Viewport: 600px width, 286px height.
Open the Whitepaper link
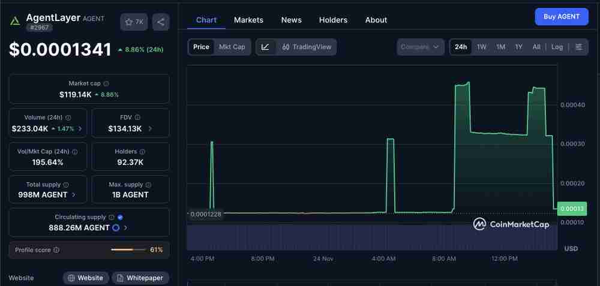point(140,278)
